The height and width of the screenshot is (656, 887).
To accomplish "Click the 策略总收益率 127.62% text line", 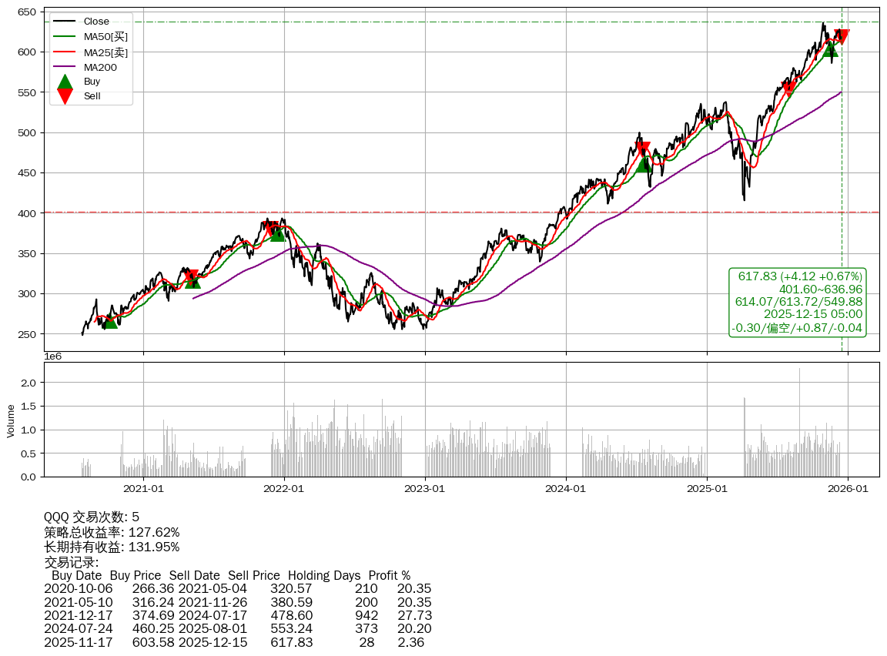I will click(x=112, y=532).
